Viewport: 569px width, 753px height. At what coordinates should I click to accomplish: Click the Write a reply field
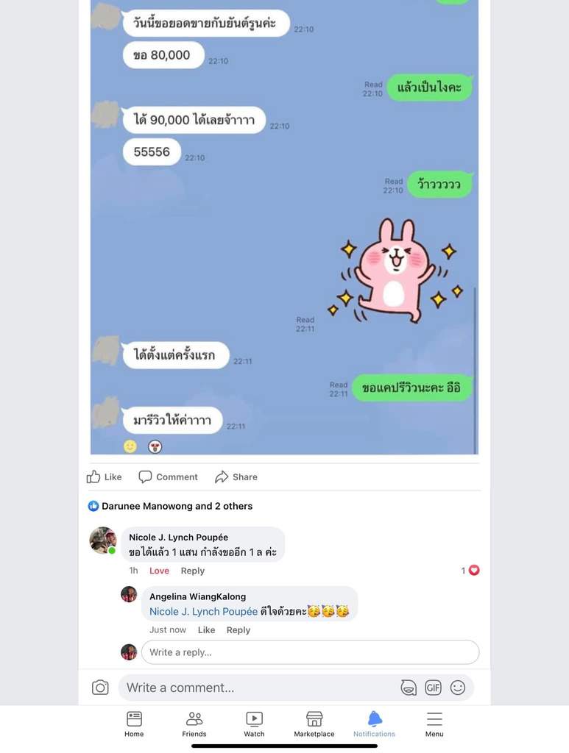pos(311,652)
